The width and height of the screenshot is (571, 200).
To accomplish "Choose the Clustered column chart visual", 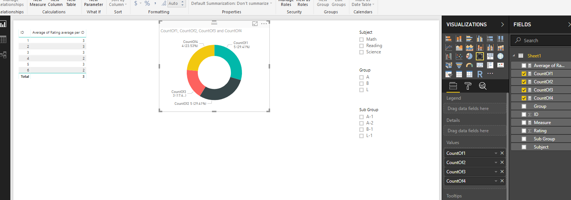I will point(480,39).
